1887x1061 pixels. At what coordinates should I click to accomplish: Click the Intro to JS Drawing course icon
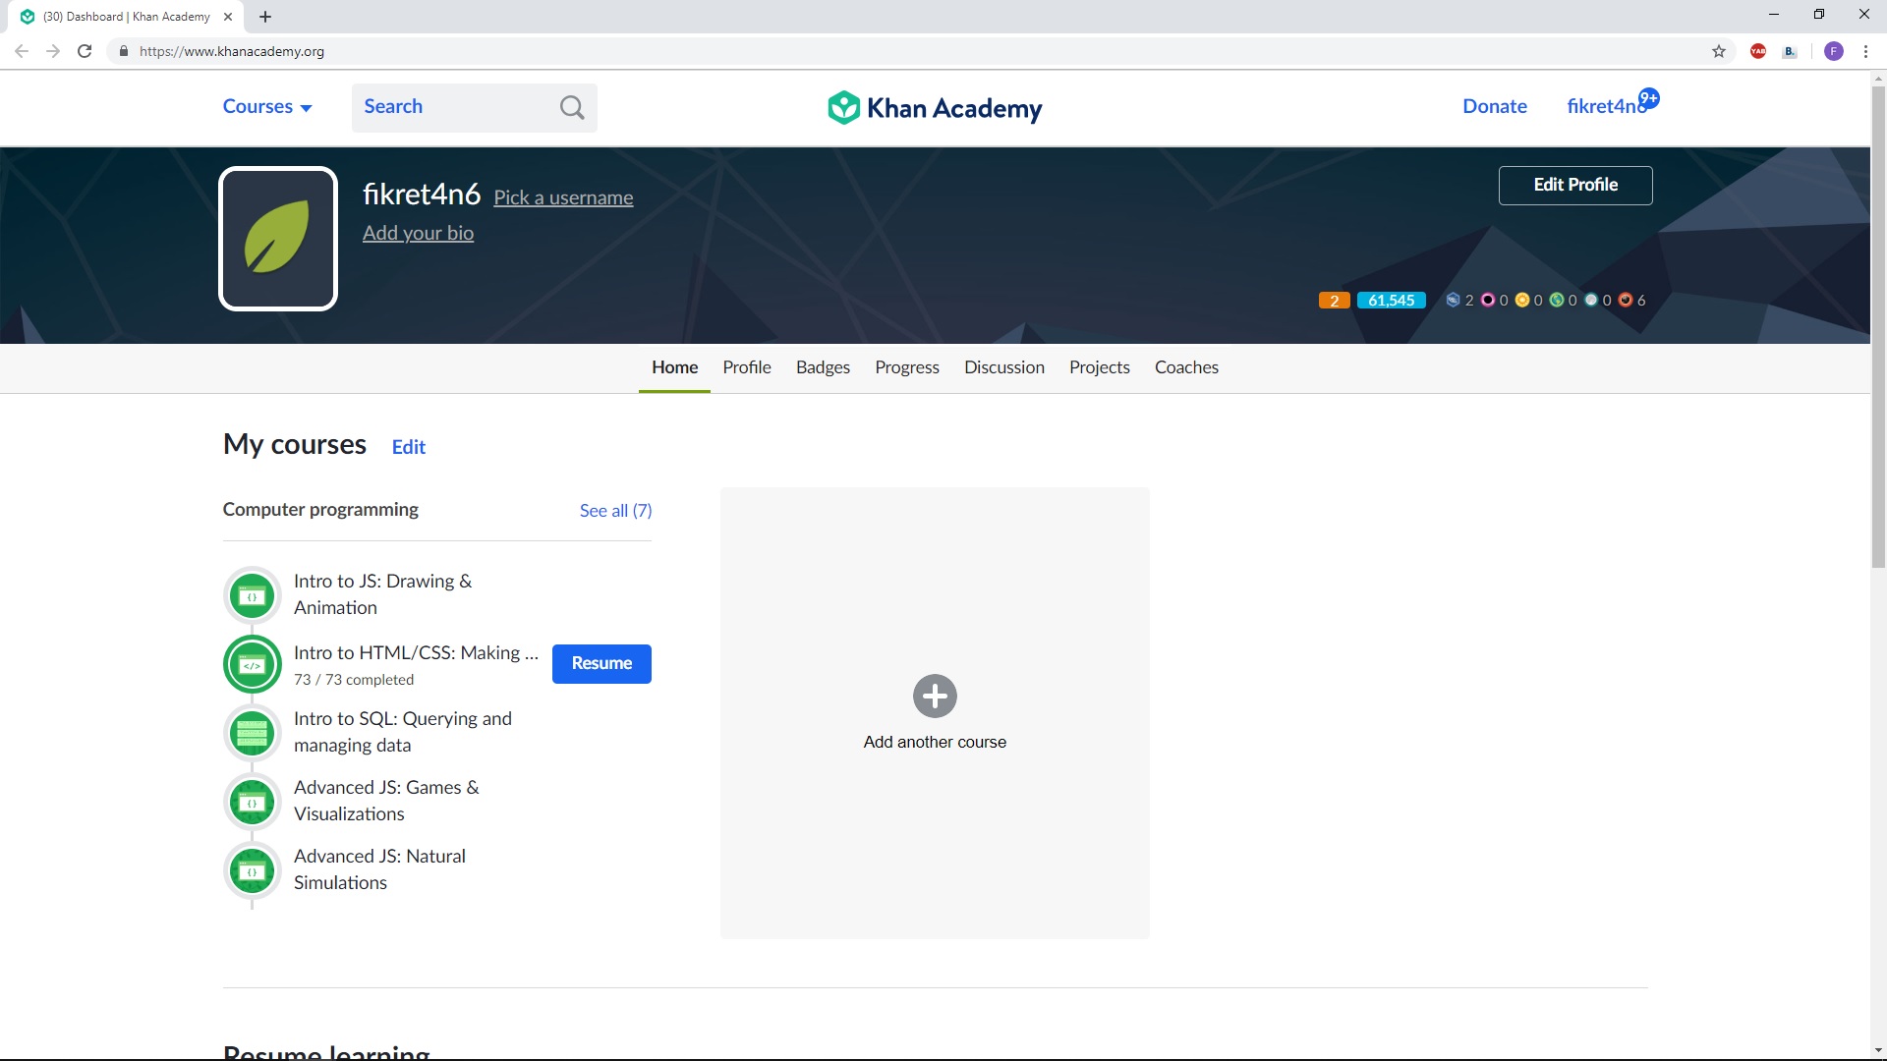tap(253, 595)
